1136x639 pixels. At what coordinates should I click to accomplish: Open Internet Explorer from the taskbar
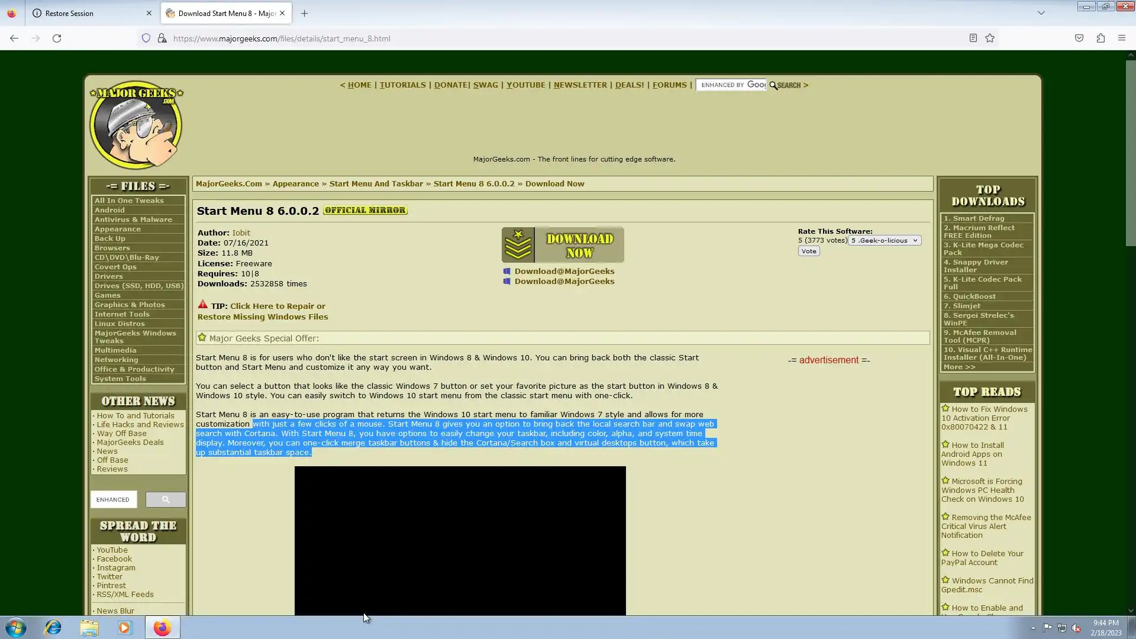(53, 628)
